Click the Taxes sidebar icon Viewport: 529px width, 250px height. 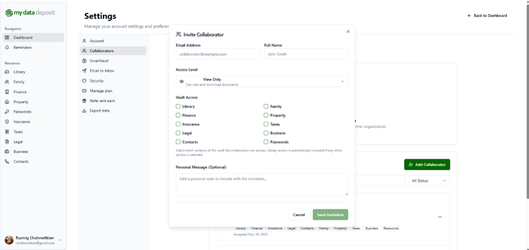point(7,132)
